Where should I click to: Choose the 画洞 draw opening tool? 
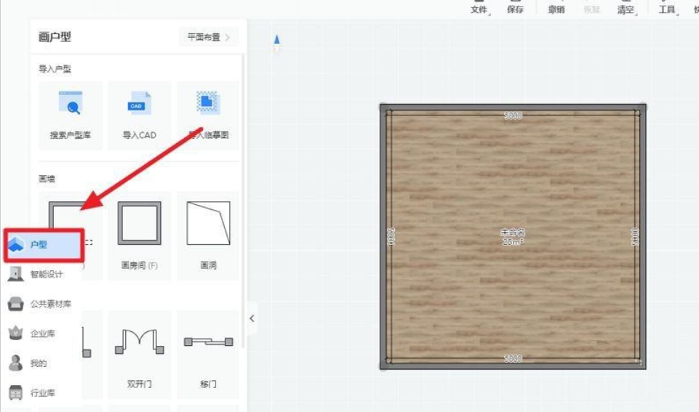[208, 223]
